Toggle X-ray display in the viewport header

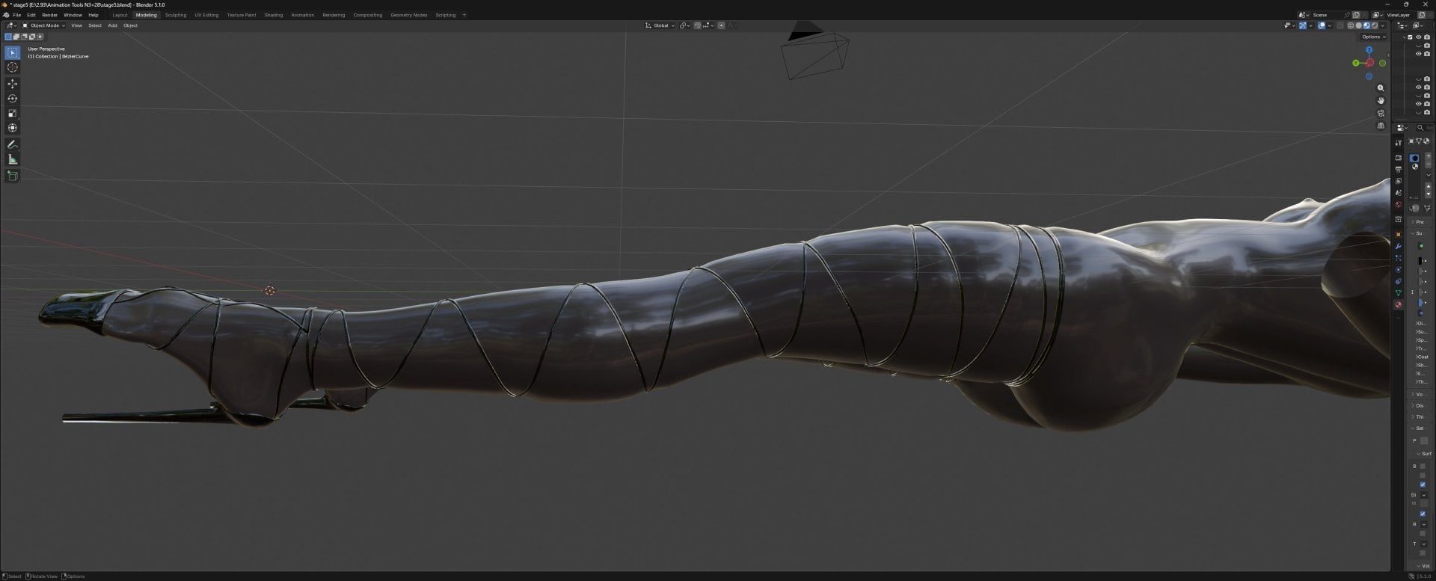point(1340,25)
